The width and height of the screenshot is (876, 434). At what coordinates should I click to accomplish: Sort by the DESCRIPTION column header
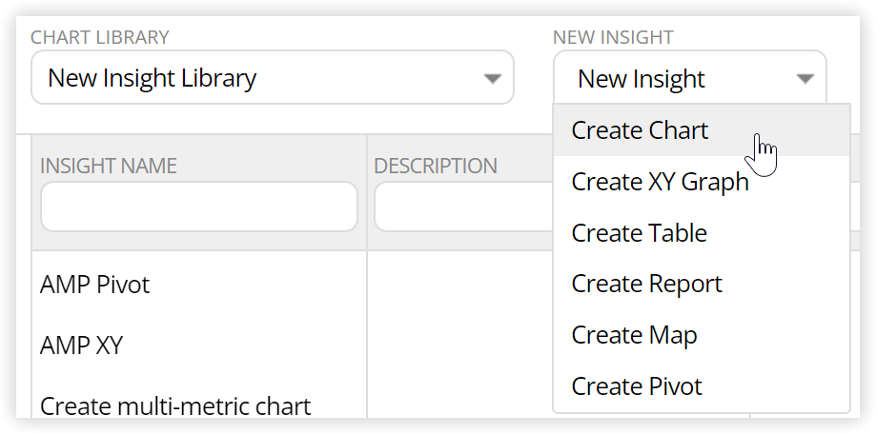click(436, 166)
